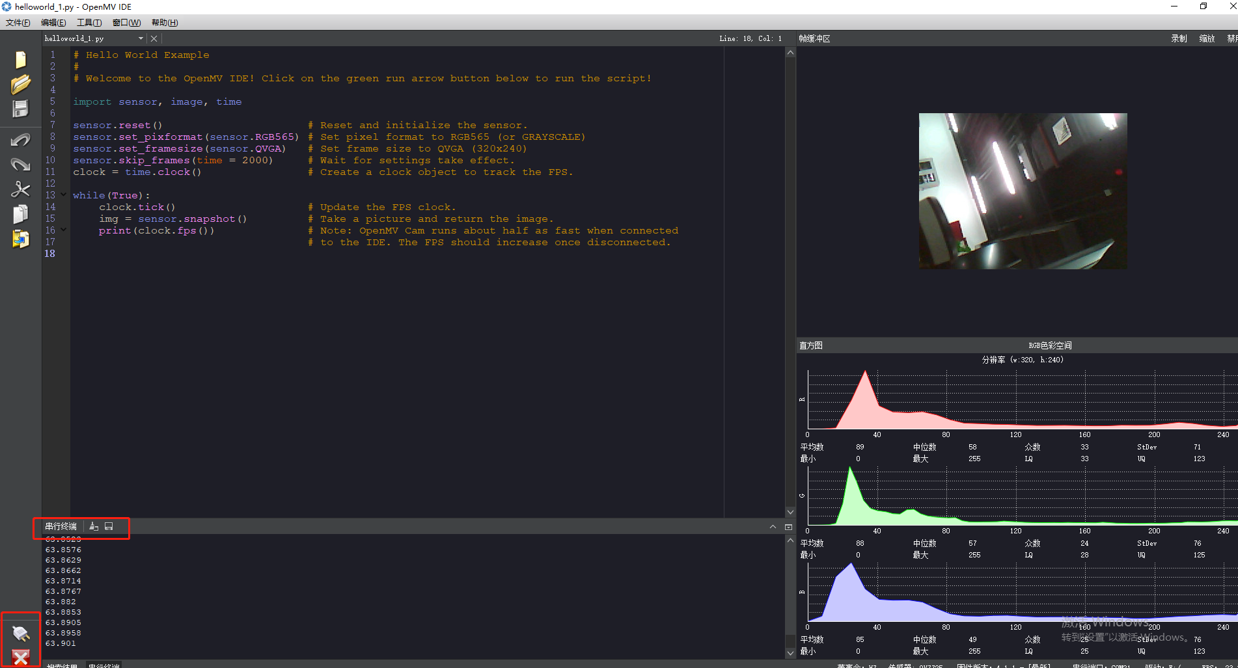Stop the running script with the red X

click(x=21, y=658)
